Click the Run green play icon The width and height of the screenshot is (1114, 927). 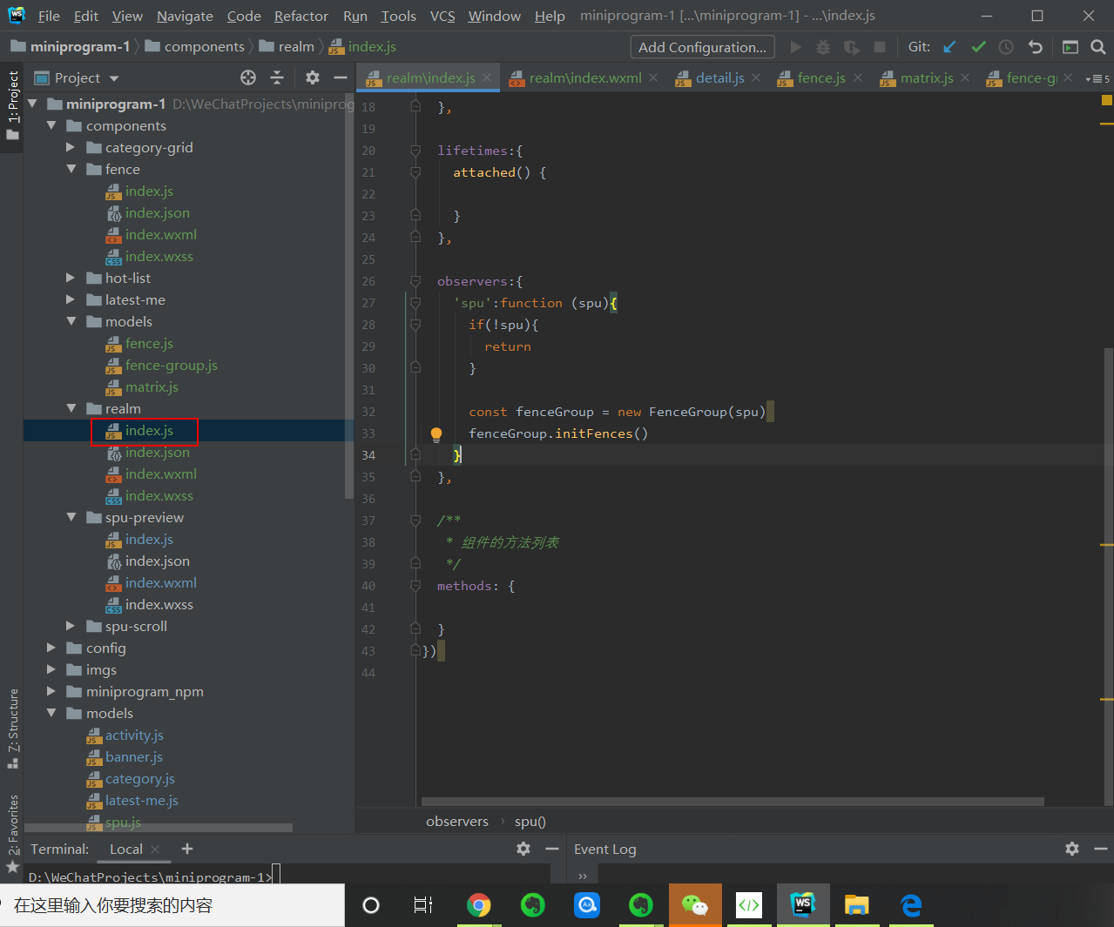click(795, 47)
